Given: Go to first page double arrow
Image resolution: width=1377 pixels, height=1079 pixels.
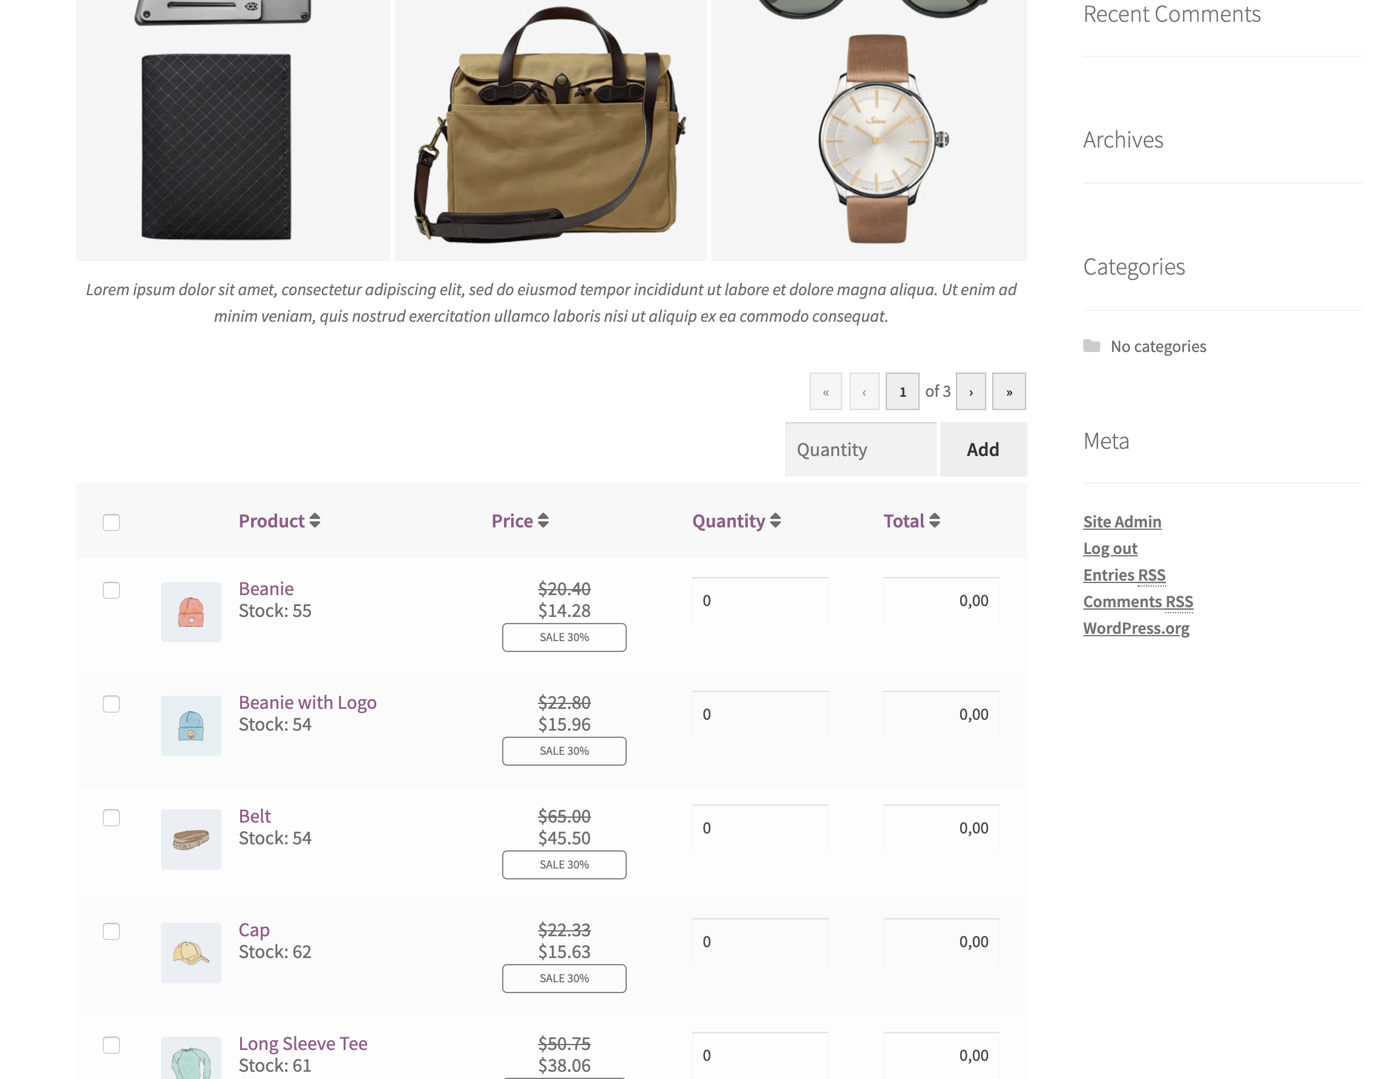Looking at the screenshot, I should click(825, 392).
